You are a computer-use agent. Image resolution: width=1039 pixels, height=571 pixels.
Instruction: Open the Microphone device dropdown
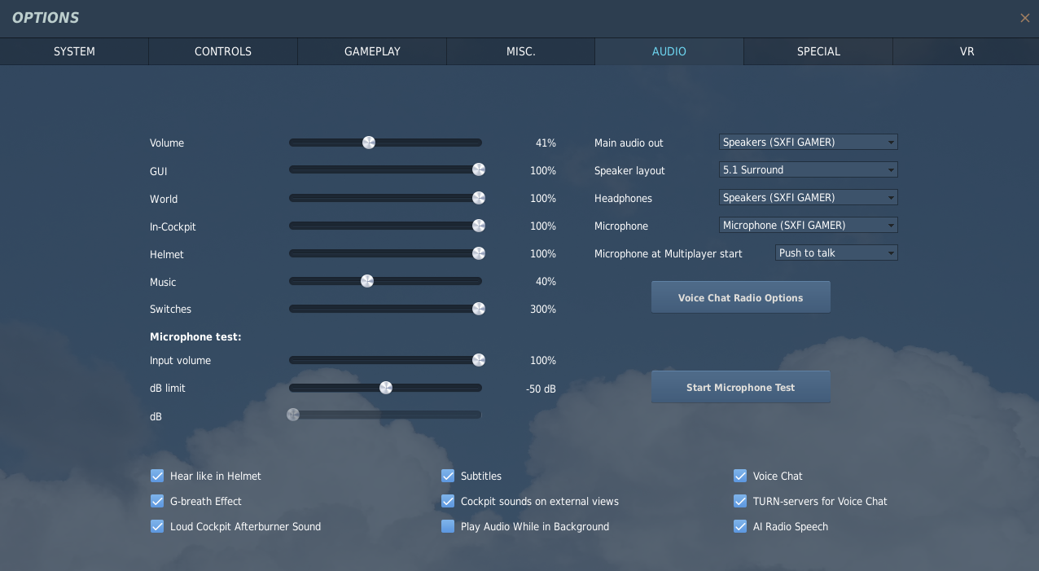(x=809, y=225)
